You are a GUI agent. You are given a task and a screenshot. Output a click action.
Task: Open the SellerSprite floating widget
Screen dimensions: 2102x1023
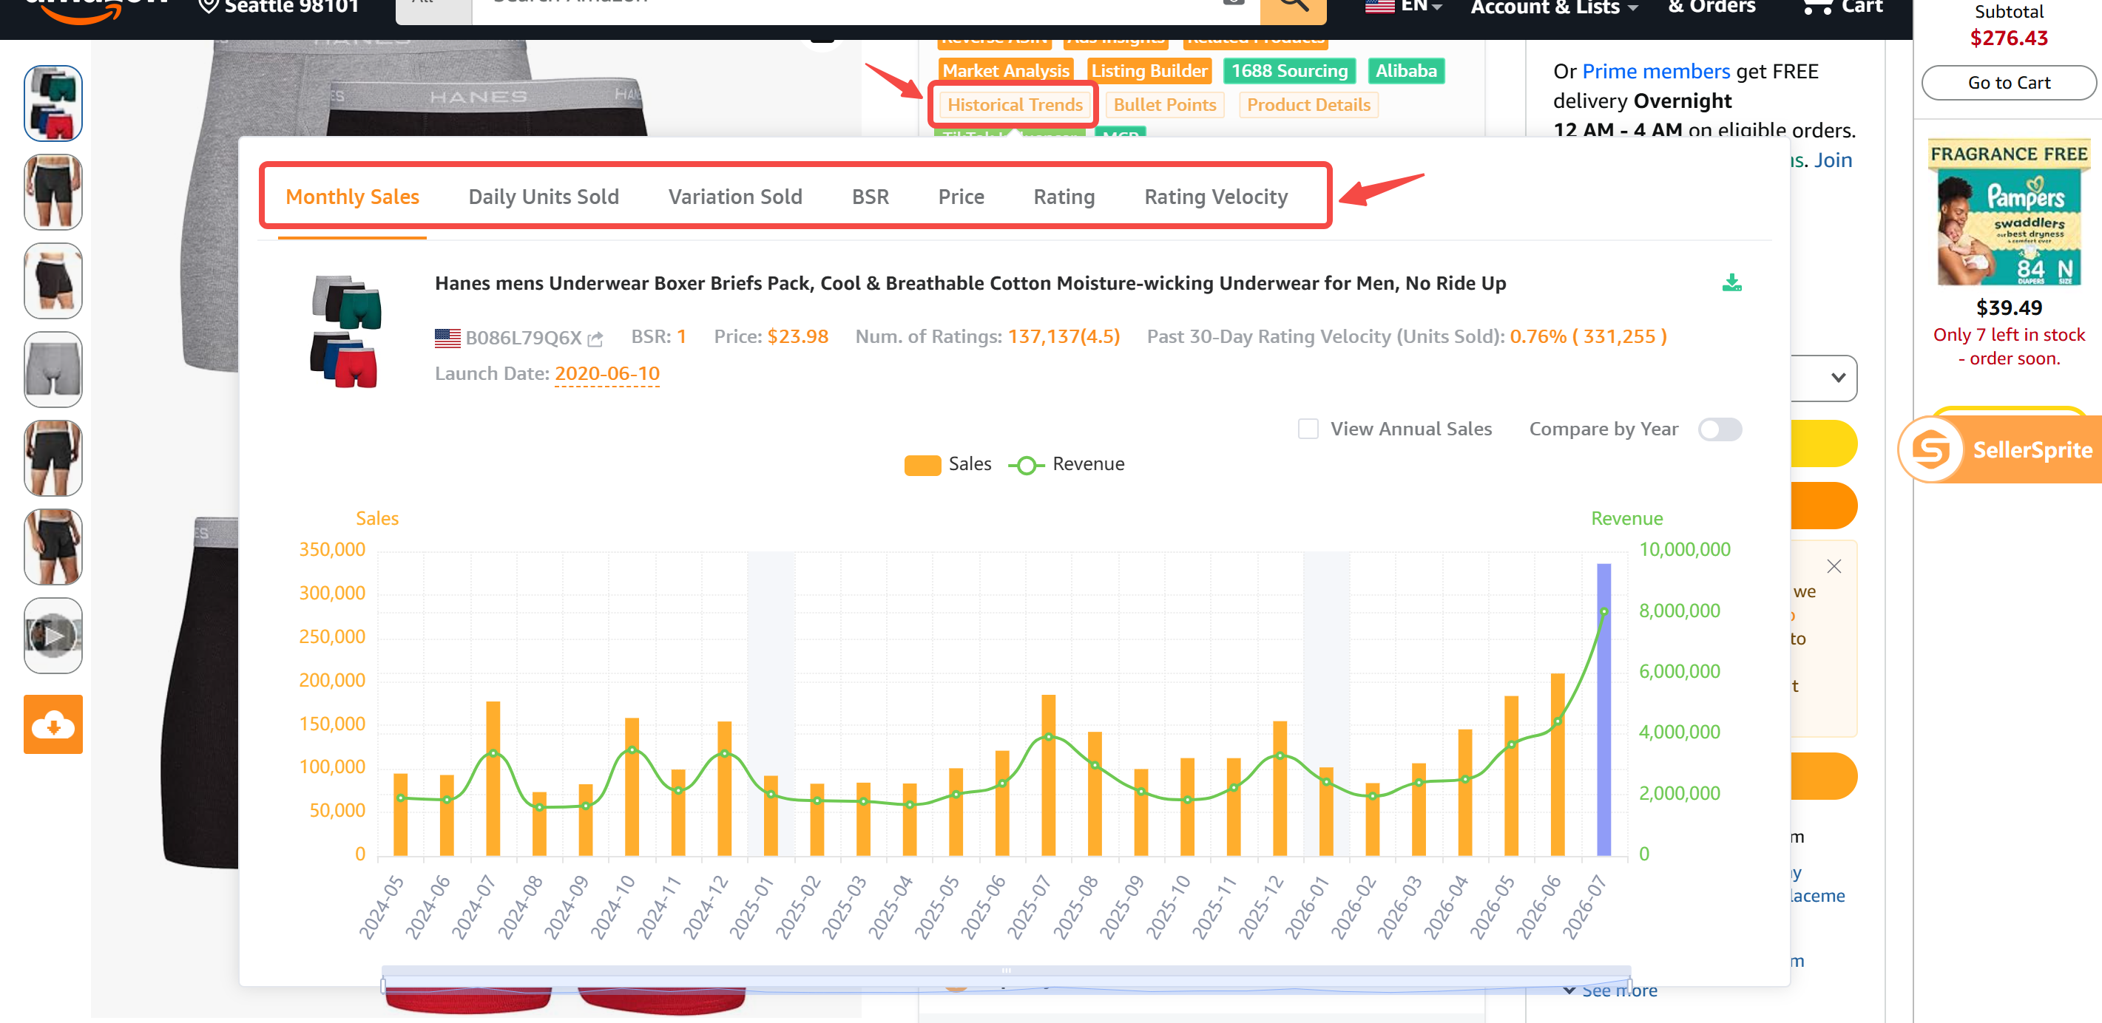[x=2000, y=449]
